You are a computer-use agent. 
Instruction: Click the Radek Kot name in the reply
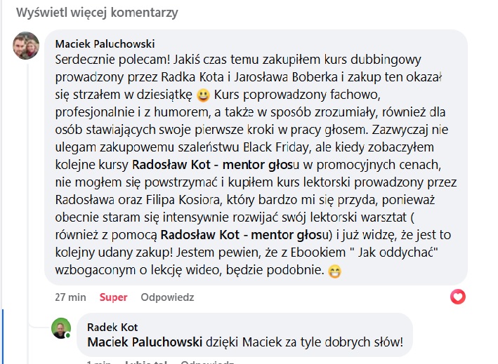[112, 328]
